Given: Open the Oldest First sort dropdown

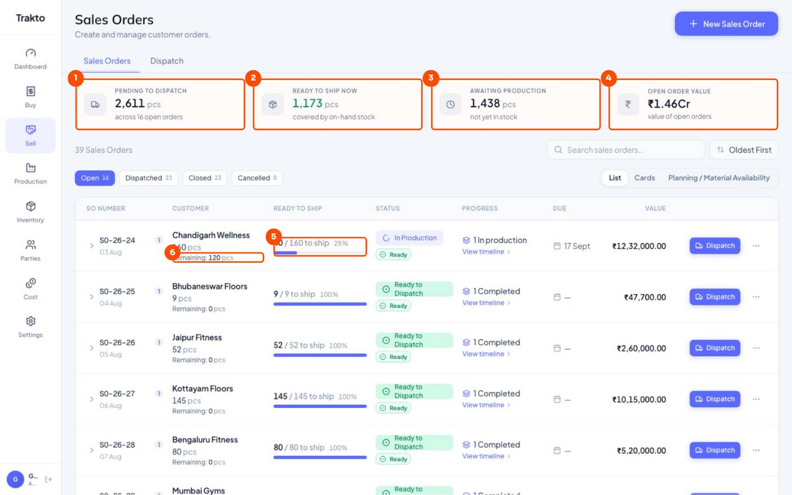Looking at the screenshot, I should tap(744, 150).
